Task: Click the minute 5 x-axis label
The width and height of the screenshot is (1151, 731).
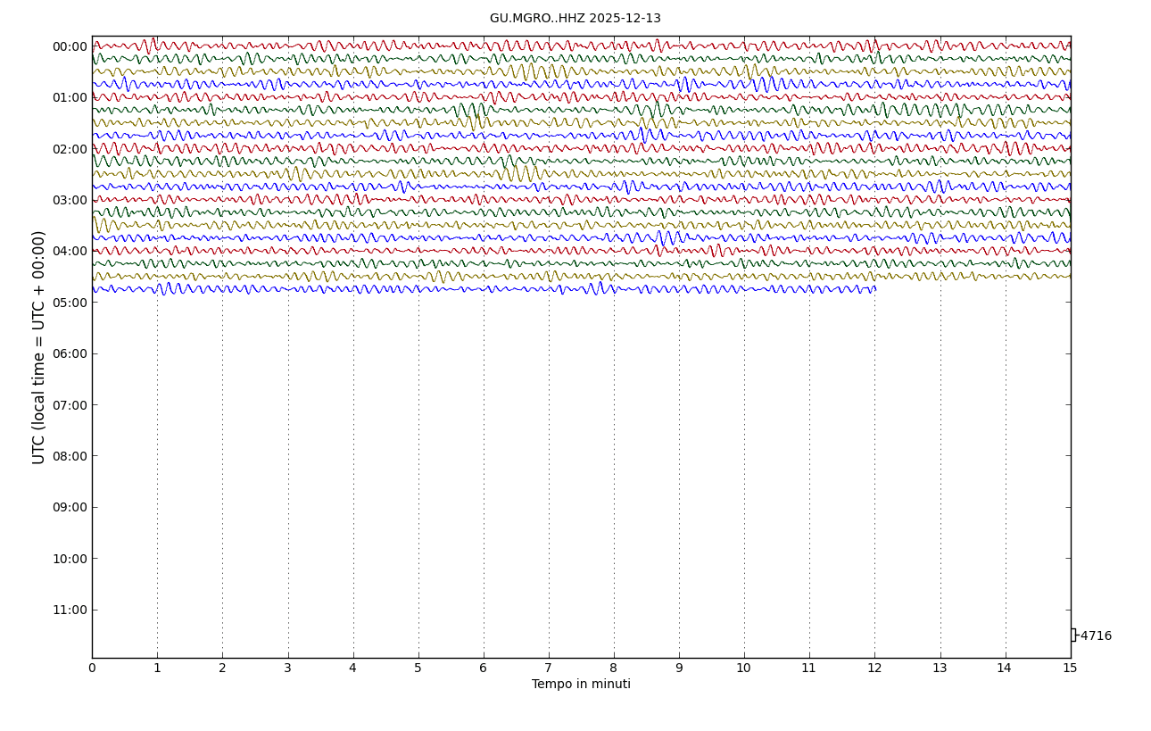Action: coord(418,669)
